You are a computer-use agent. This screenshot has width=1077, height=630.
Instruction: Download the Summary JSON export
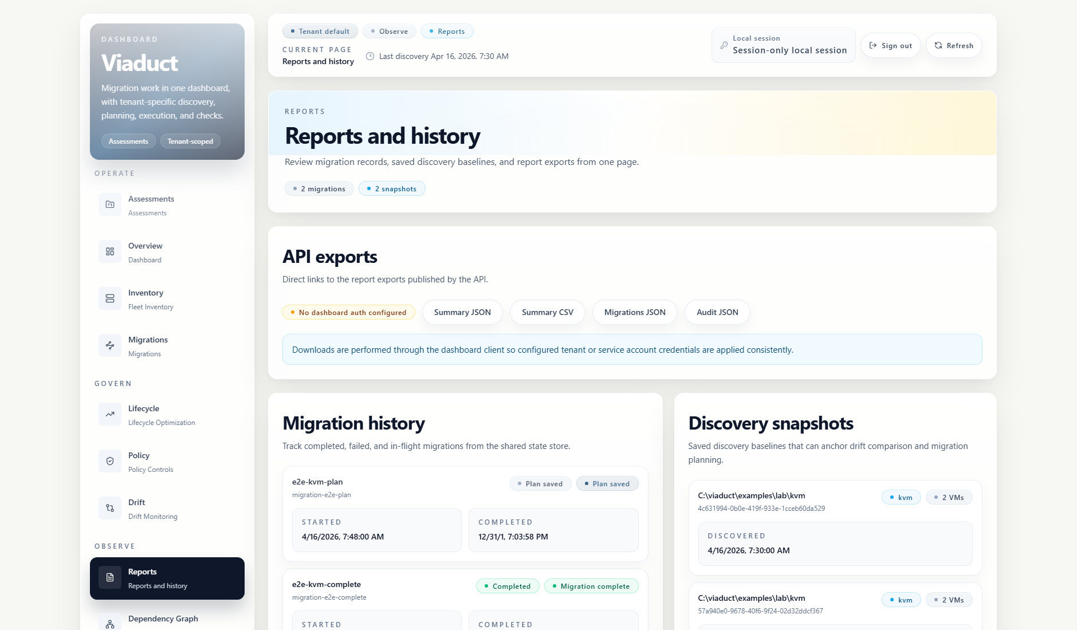pyautogui.click(x=462, y=312)
